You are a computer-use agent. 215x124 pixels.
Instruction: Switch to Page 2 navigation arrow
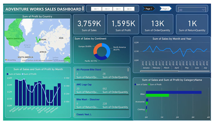point(166,9)
